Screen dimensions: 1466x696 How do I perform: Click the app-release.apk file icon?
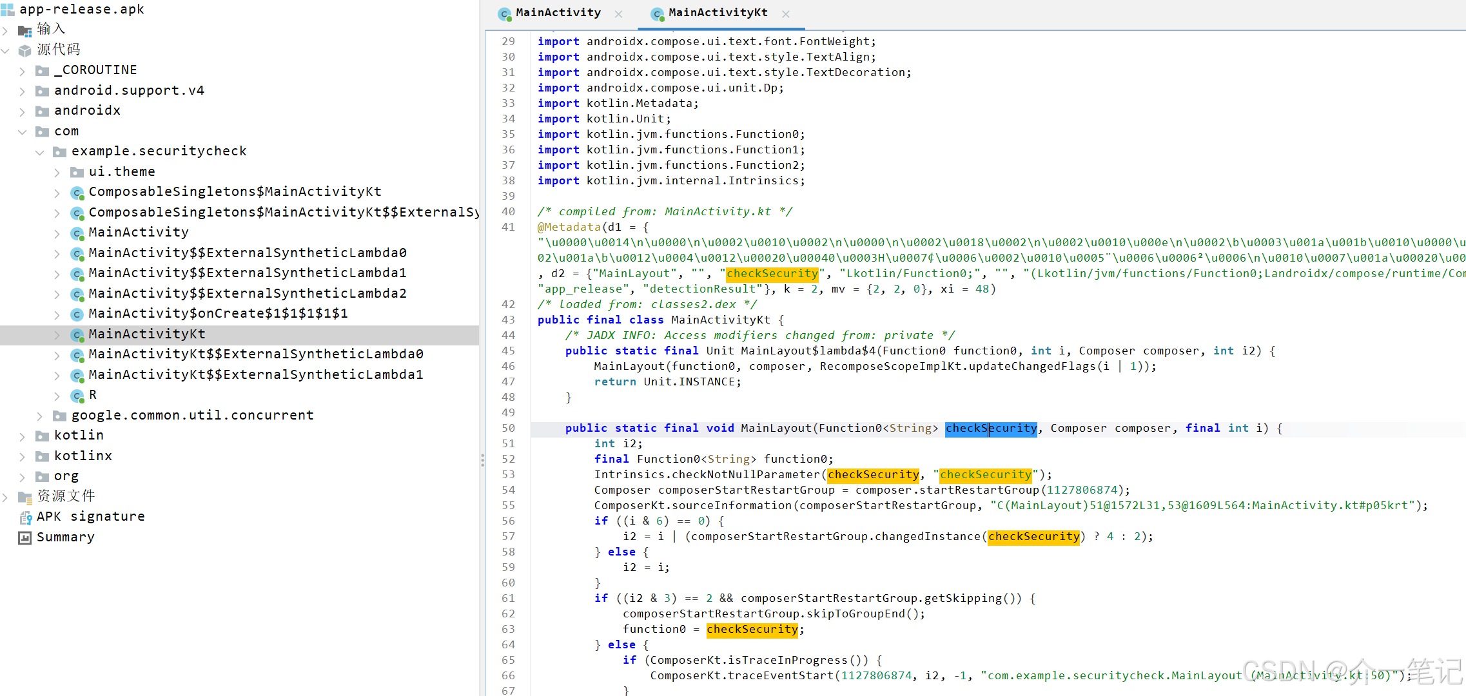[8, 9]
